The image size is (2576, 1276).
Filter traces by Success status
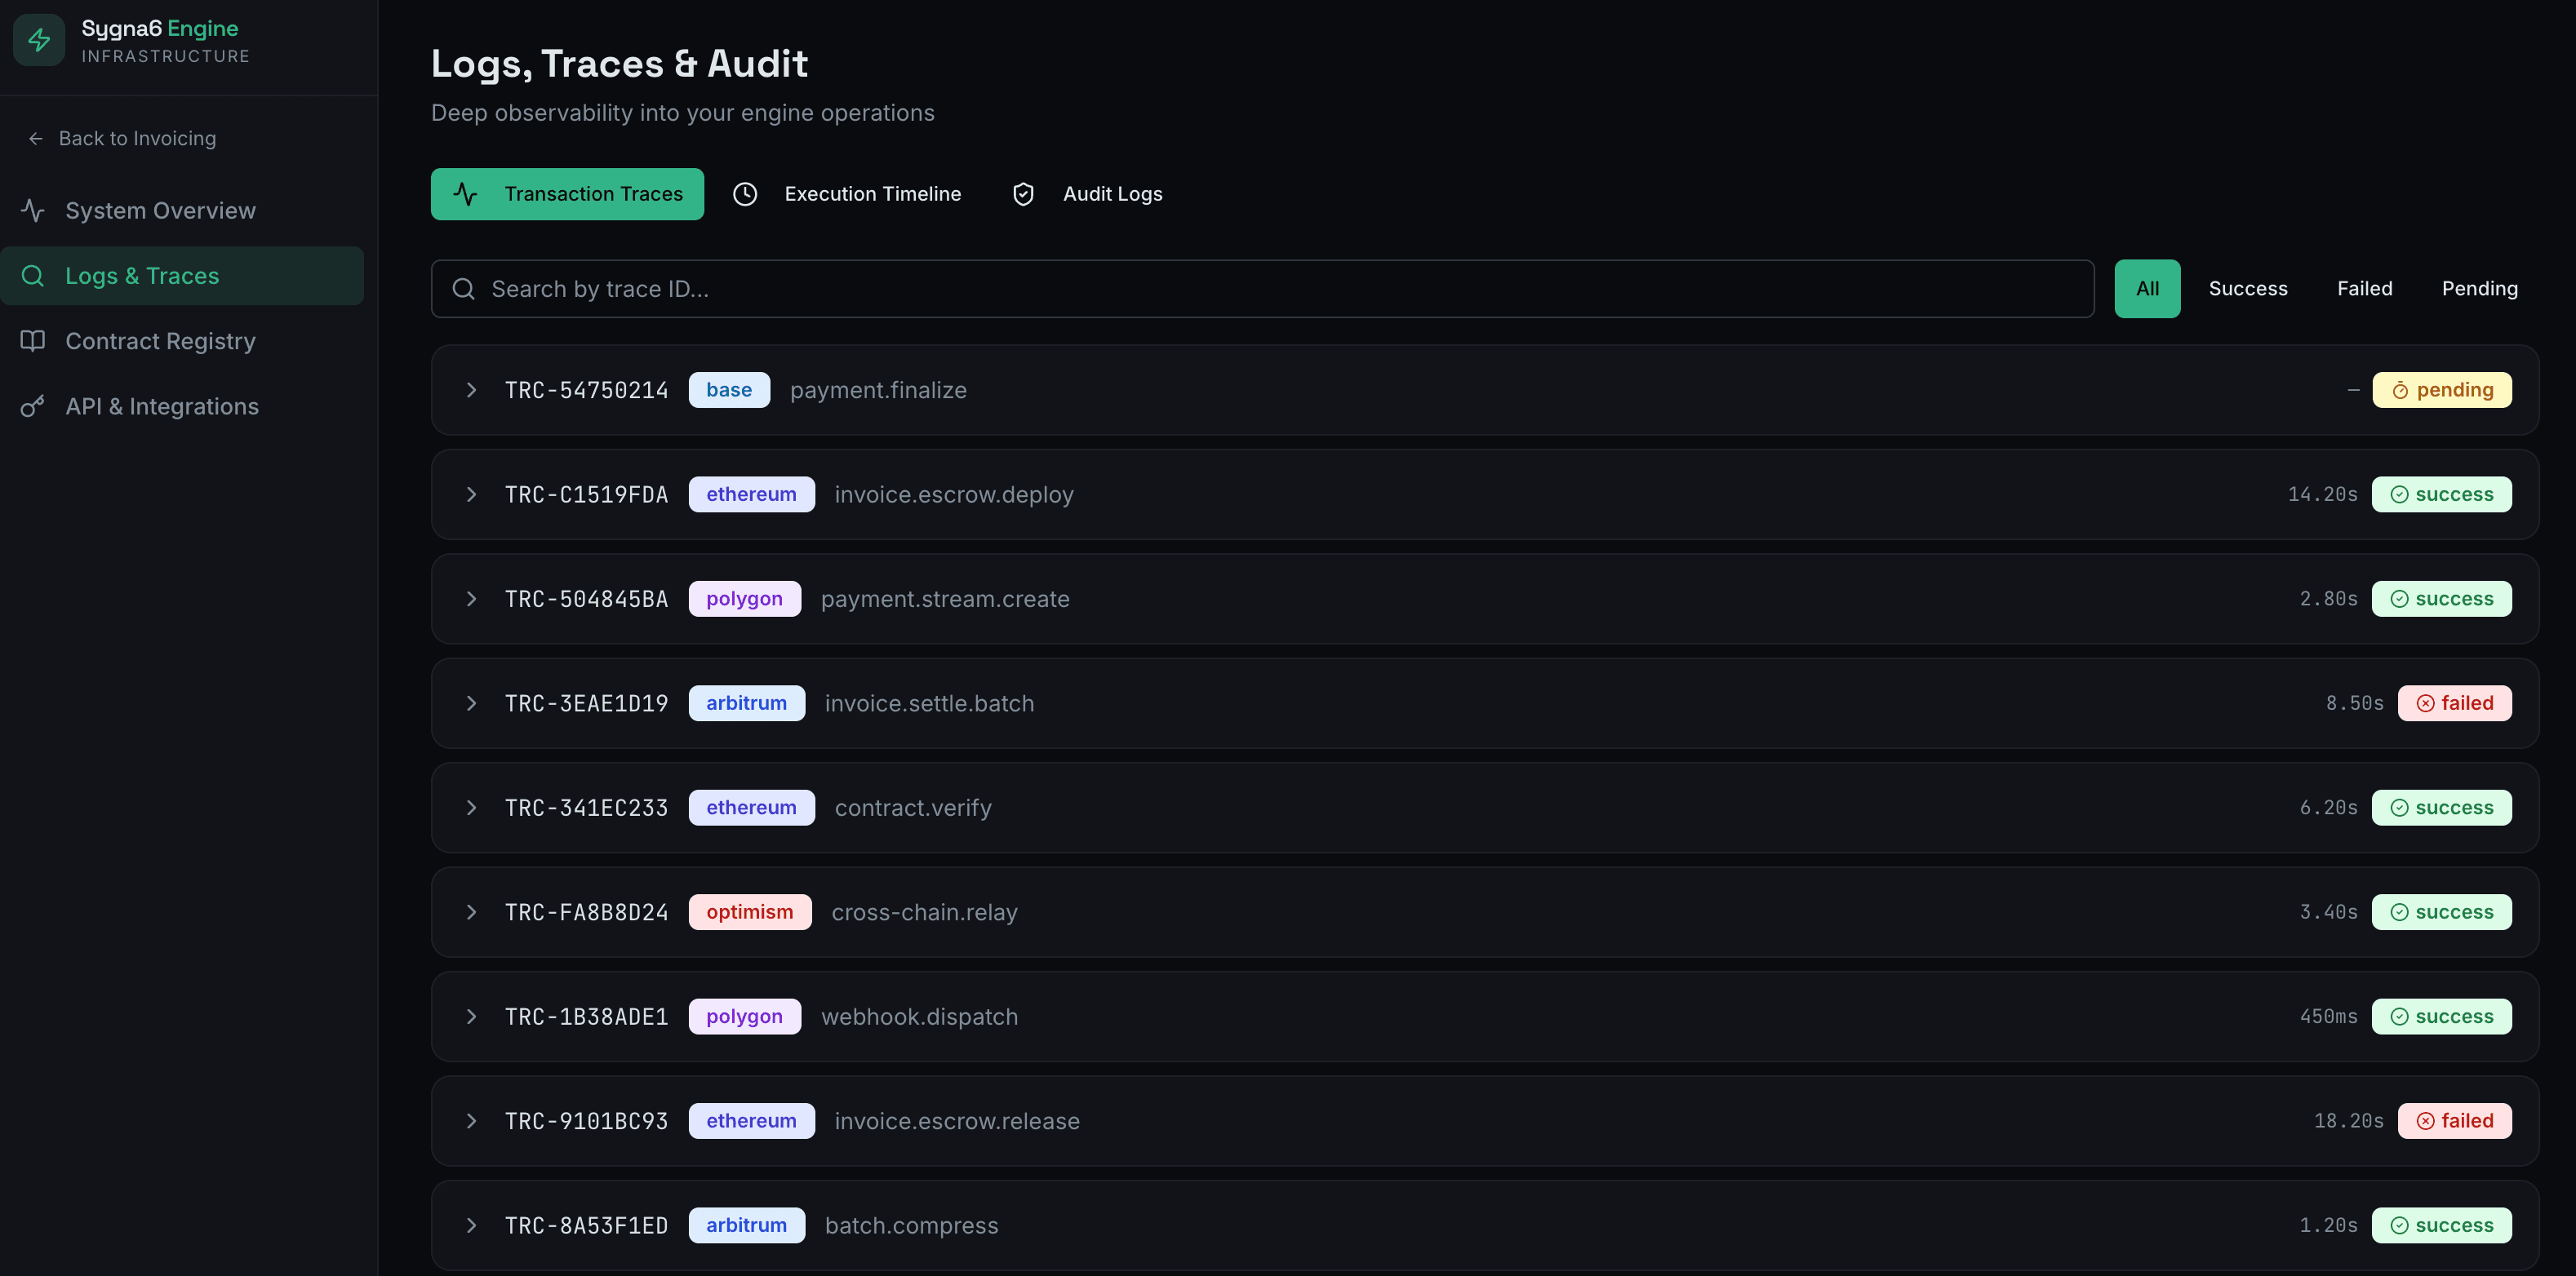(2248, 288)
